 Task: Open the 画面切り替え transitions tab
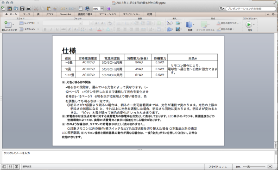(x=85, y=14)
